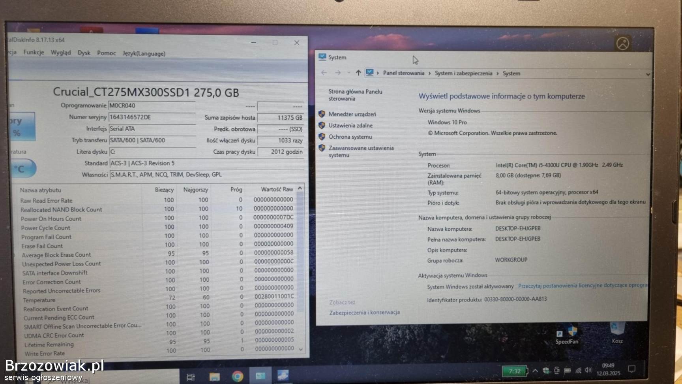Go to Strona główna Panelu sterowania

point(355,95)
